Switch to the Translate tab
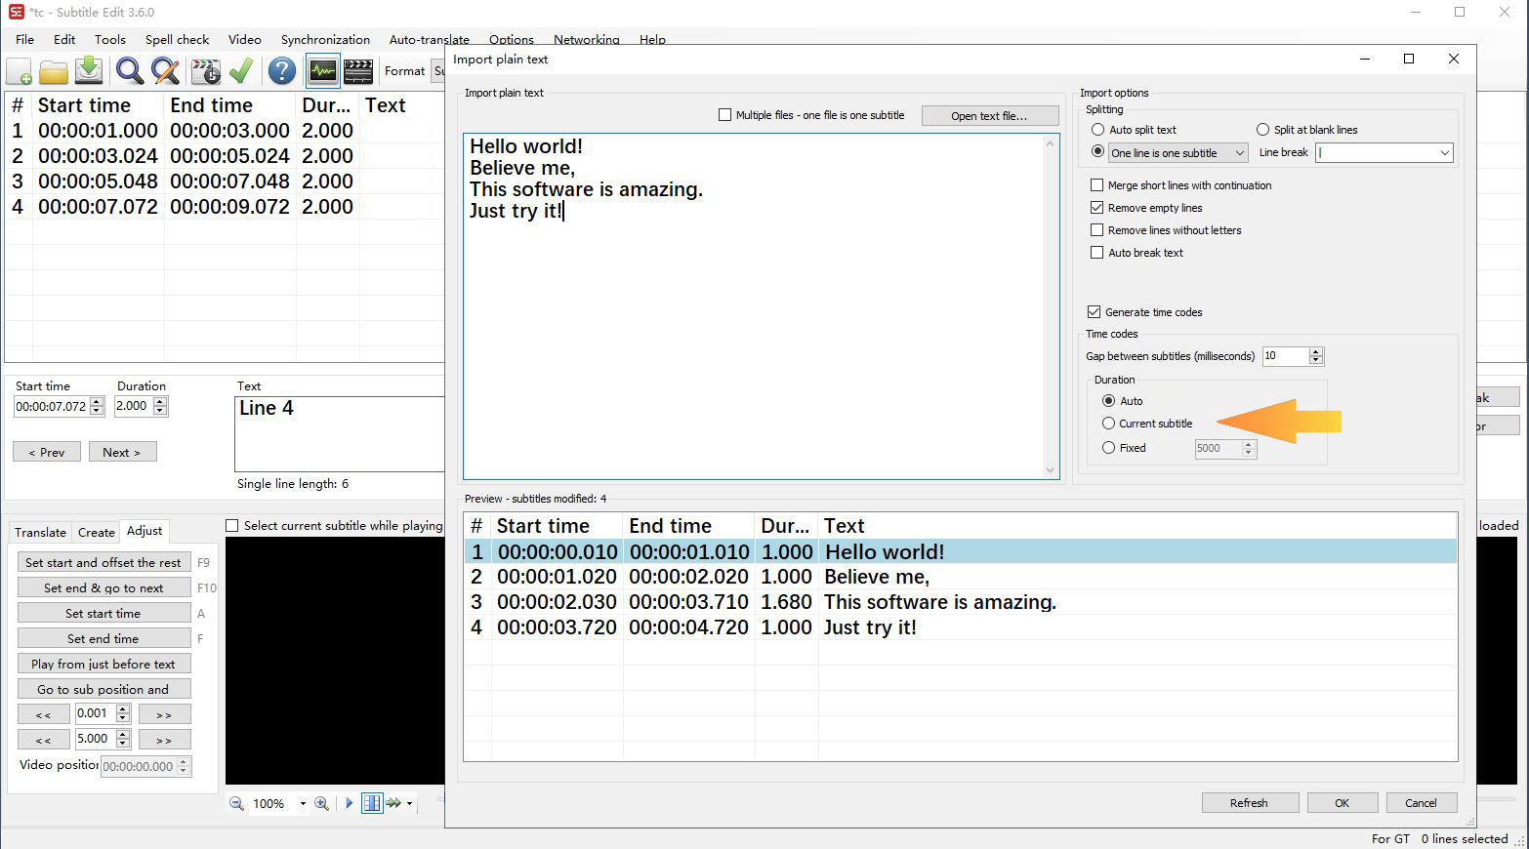Screen dimensions: 1529x849 pos(39,532)
